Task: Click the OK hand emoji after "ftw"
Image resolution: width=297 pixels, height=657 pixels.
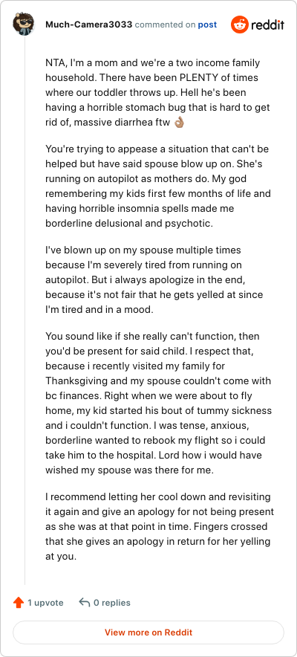Action: pyautogui.click(x=179, y=123)
